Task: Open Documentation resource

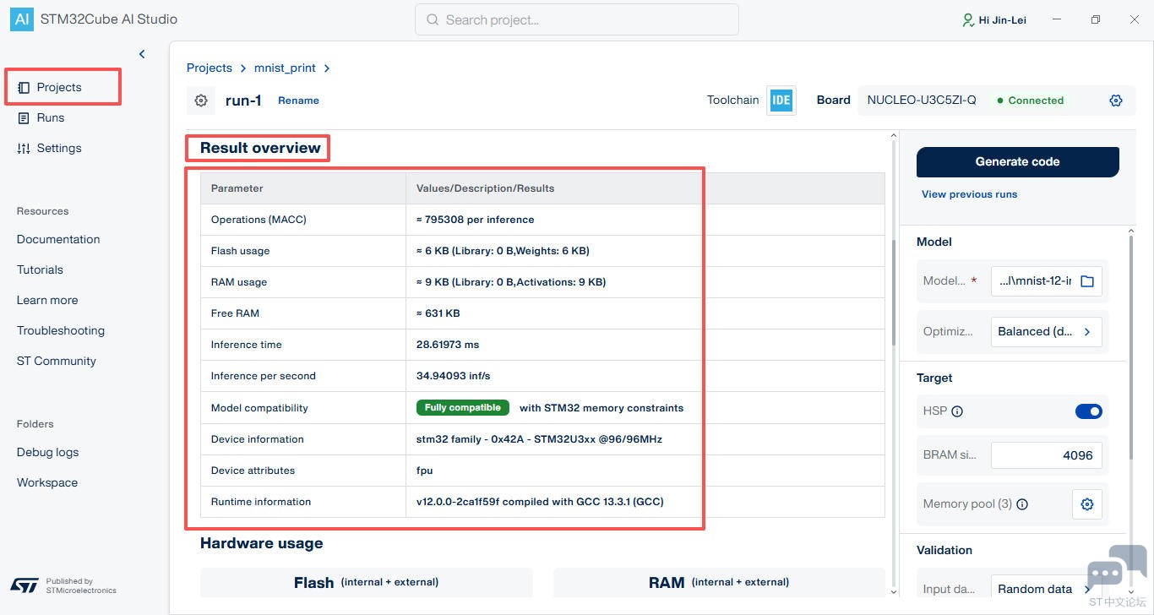Action: click(58, 239)
